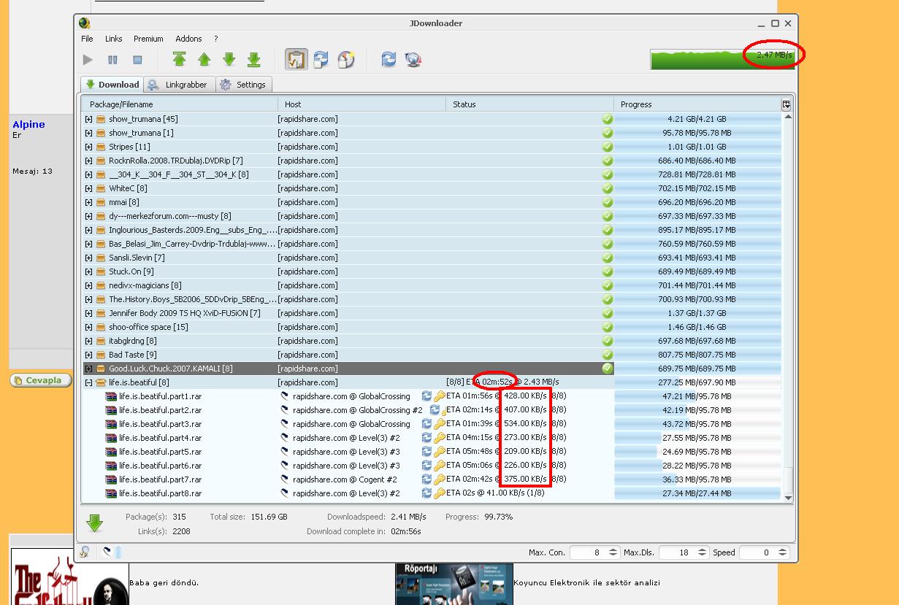
Task: Click the download list vertical scrollbar thumb
Action: [788, 479]
